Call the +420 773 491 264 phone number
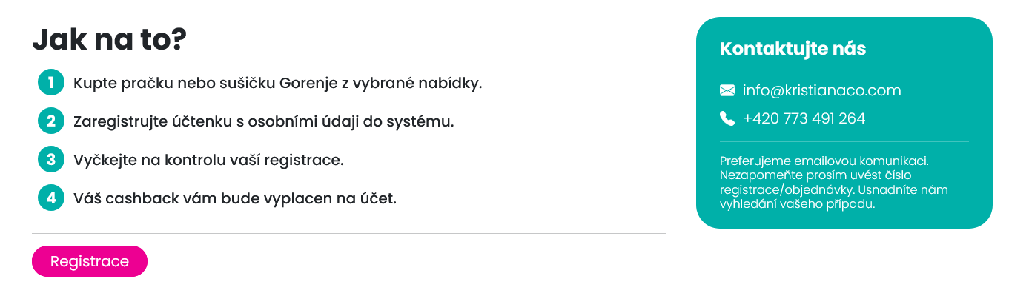 pyautogui.click(x=804, y=118)
